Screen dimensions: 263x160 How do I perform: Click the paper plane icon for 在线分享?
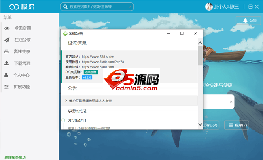click(x=7, y=40)
